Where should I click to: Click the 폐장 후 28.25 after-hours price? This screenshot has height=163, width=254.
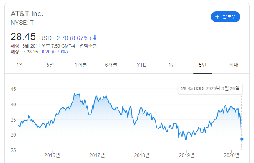[x=24, y=52]
